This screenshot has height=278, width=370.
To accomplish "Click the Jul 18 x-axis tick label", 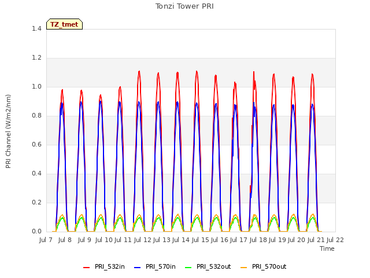I will click(x=258, y=240).
